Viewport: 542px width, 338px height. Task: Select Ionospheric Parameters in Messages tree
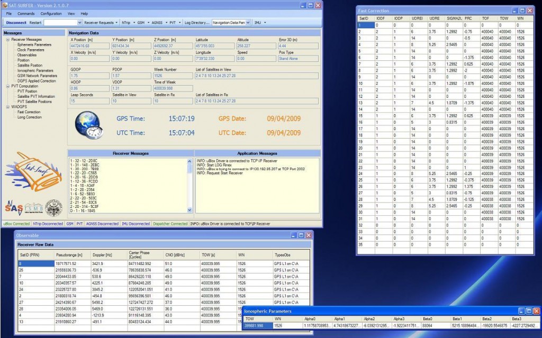click(x=35, y=70)
